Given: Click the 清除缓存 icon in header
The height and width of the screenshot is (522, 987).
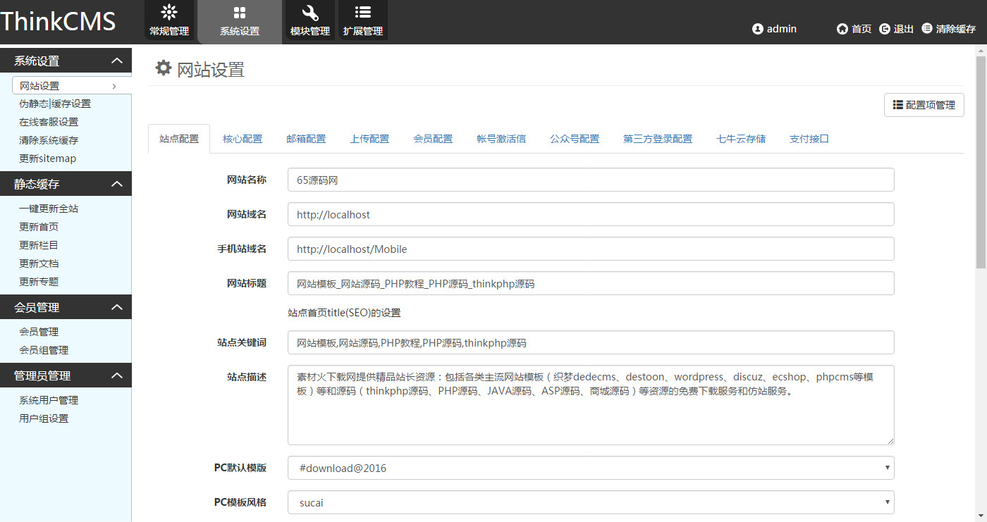Looking at the screenshot, I should tap(927, 29).
